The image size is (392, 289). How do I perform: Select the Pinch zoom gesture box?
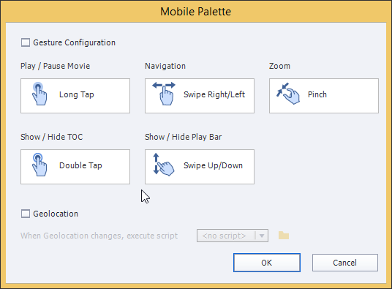point(324,96)
